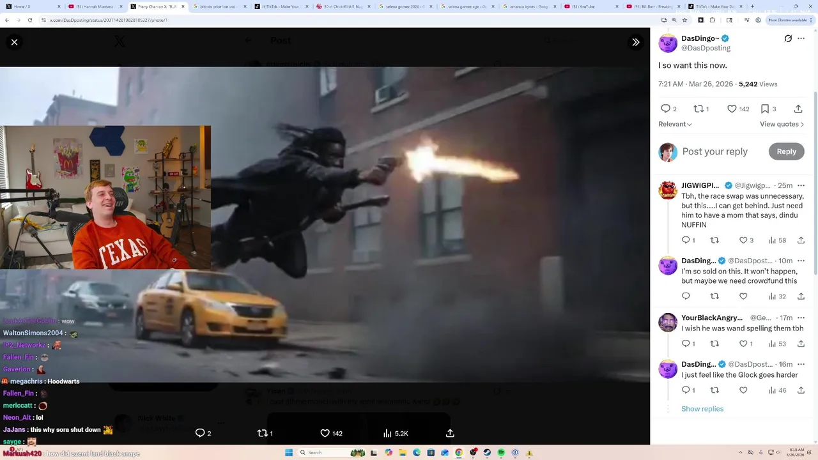Share icon under the photo overlay
The image size is (818, 460).
coord(450,433)
